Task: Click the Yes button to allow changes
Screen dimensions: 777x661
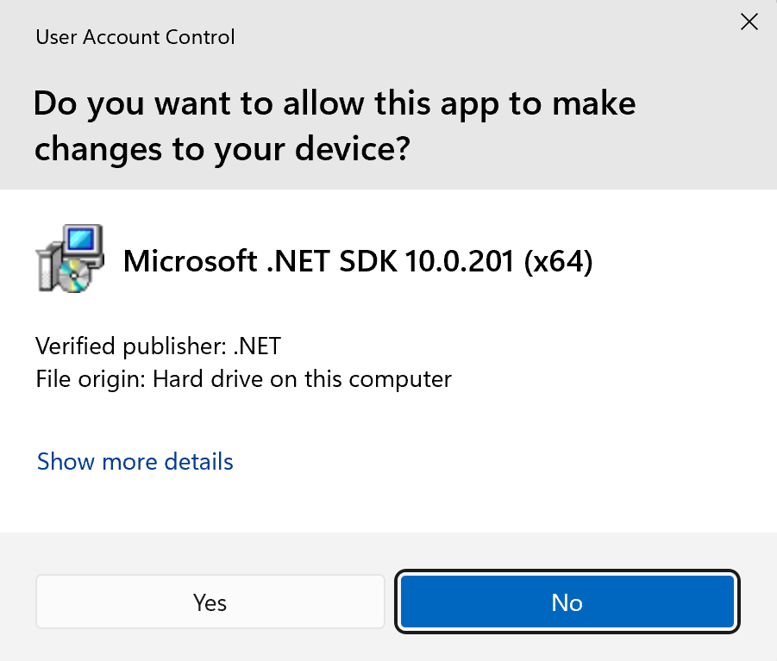Action: pyautogui.click(x=210, y=602)
